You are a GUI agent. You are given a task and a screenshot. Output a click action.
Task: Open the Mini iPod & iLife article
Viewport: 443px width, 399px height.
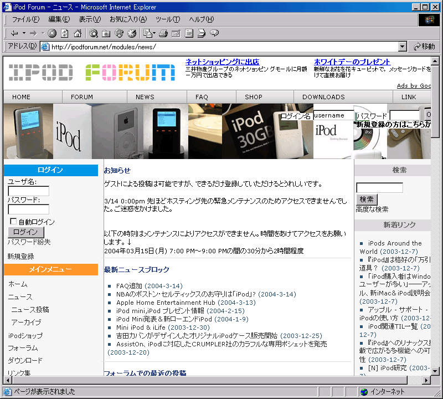(141, 328)
